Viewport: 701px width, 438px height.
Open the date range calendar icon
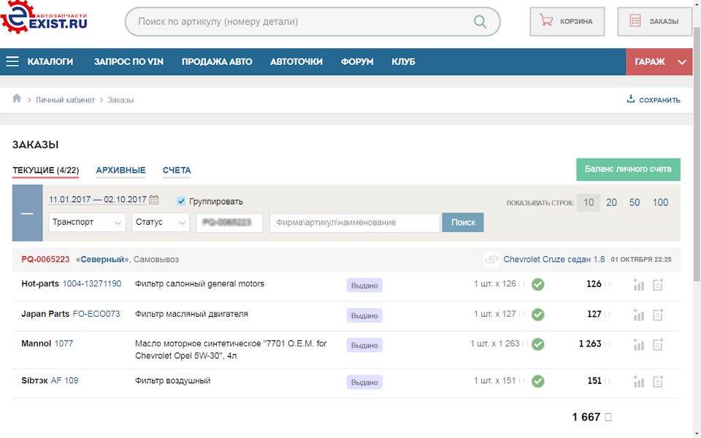pos(154,200)
